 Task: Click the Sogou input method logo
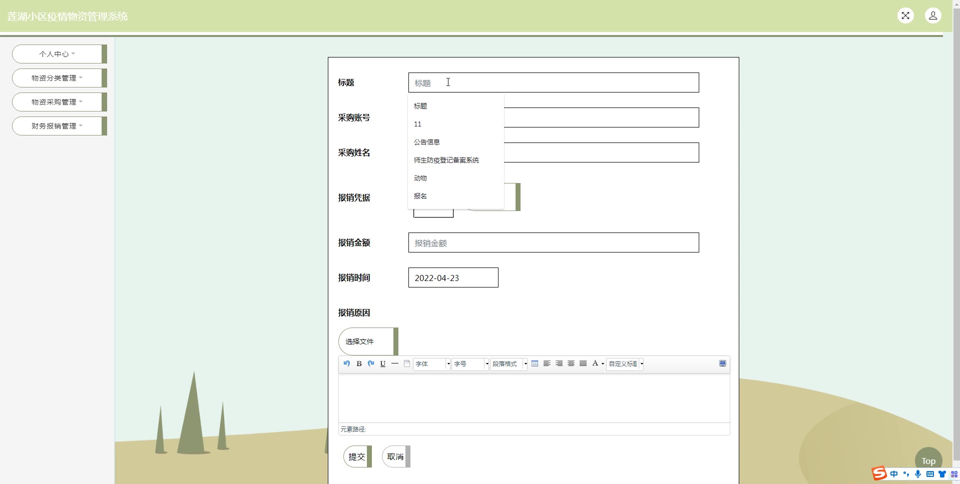point(879,473)
